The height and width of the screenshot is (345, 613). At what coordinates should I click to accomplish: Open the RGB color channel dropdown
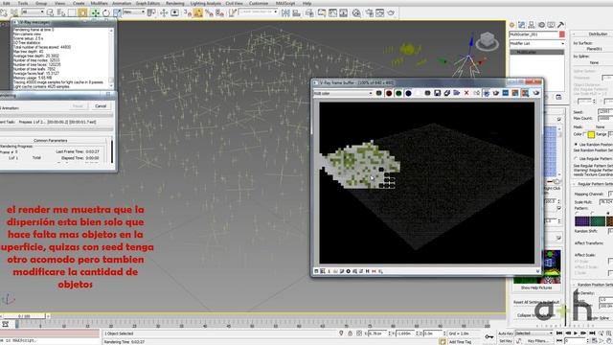[343, 93]
